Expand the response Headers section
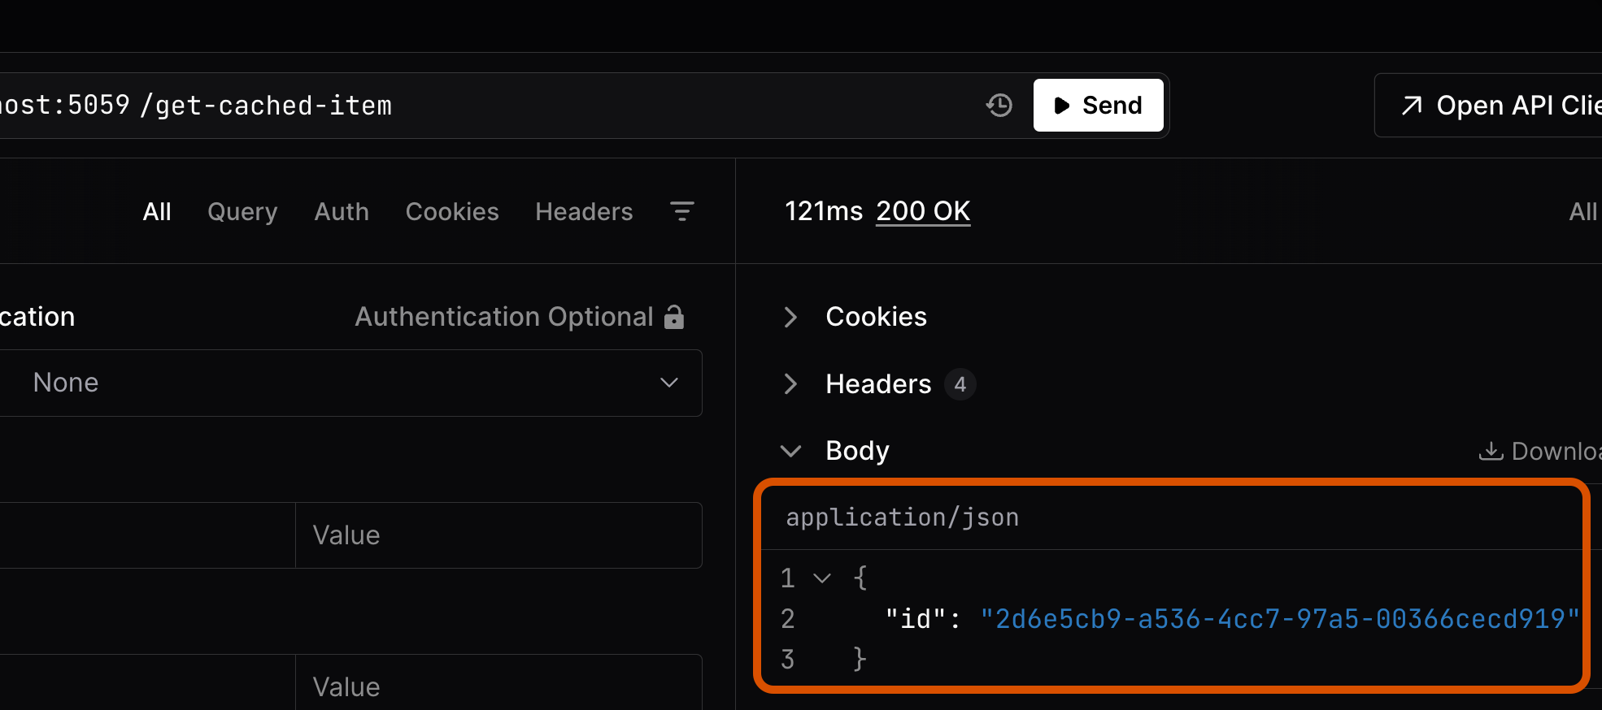Viewport: 1602px width, 710px height. click(790, 383)
